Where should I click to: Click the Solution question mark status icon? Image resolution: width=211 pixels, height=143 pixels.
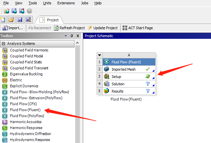click(x=148, y=84)
